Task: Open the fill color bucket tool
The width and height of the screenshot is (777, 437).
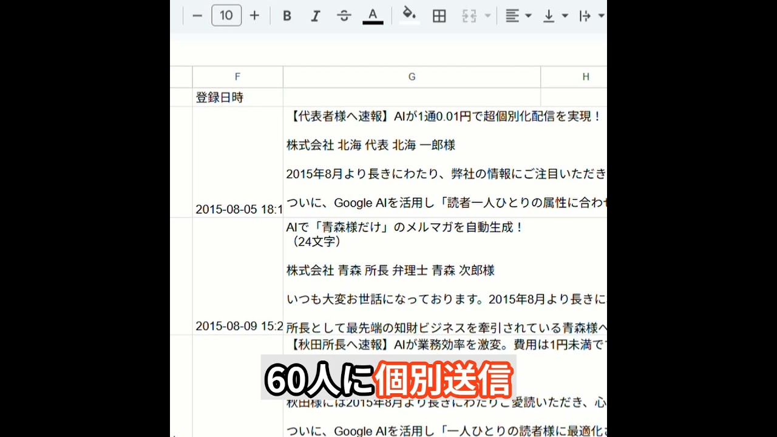Action: click(x=409, y=16)
